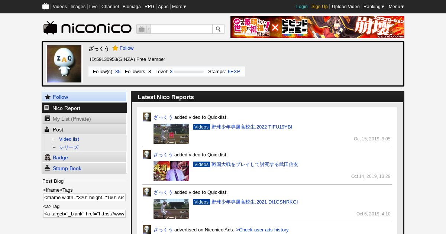This screenshot has height=234, width=446.
Task: Click Videos tag on 2022 TIFU19YBI entry
Action: (x=201, y=127)
